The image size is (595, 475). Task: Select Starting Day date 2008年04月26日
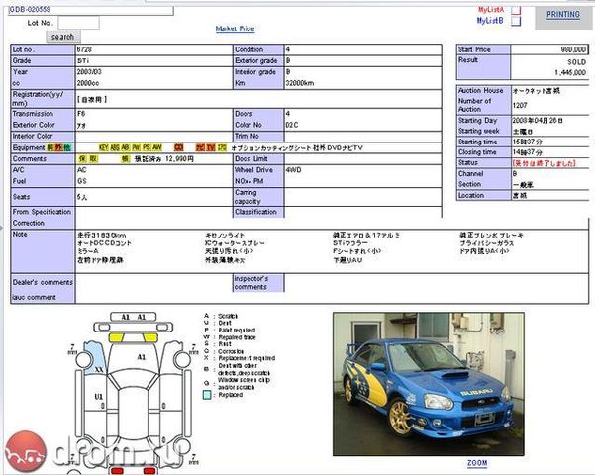point(538,121)
